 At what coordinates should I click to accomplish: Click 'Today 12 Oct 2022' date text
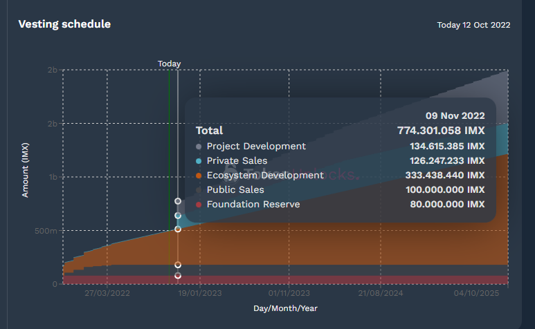coord(473,25)
